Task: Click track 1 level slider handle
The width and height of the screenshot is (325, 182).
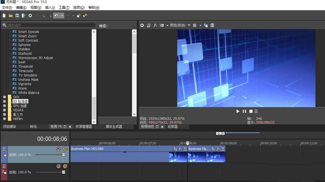Action: pos(63,155)
